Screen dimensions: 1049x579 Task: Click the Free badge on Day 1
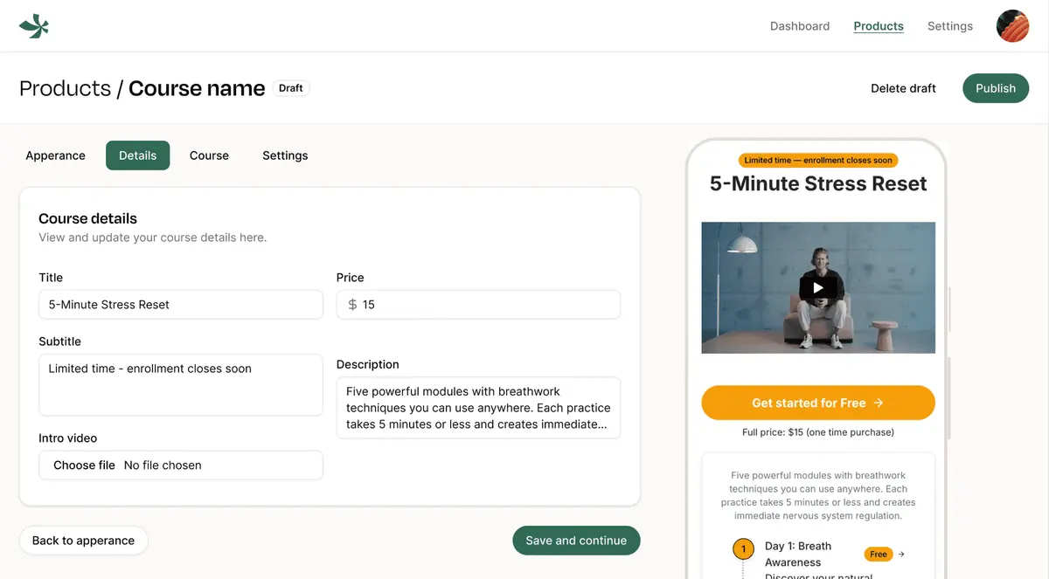pos(878,554)
